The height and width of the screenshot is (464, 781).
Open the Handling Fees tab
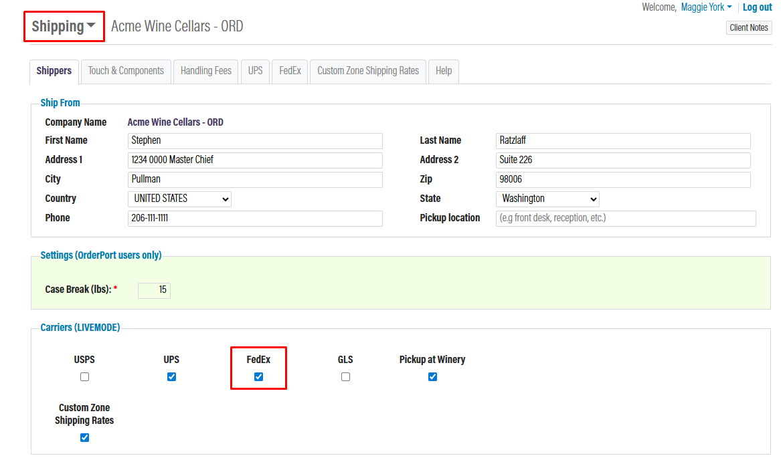pos(205,71)
